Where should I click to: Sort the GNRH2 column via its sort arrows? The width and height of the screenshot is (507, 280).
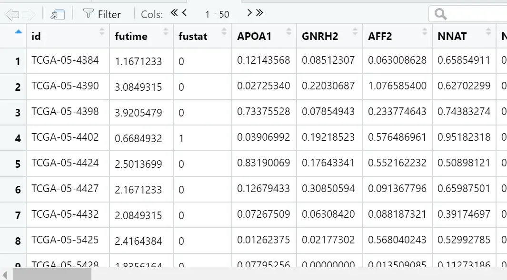354,32
